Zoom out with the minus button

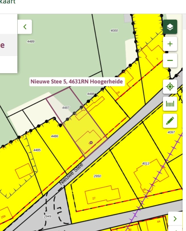[x=170, y=60]
